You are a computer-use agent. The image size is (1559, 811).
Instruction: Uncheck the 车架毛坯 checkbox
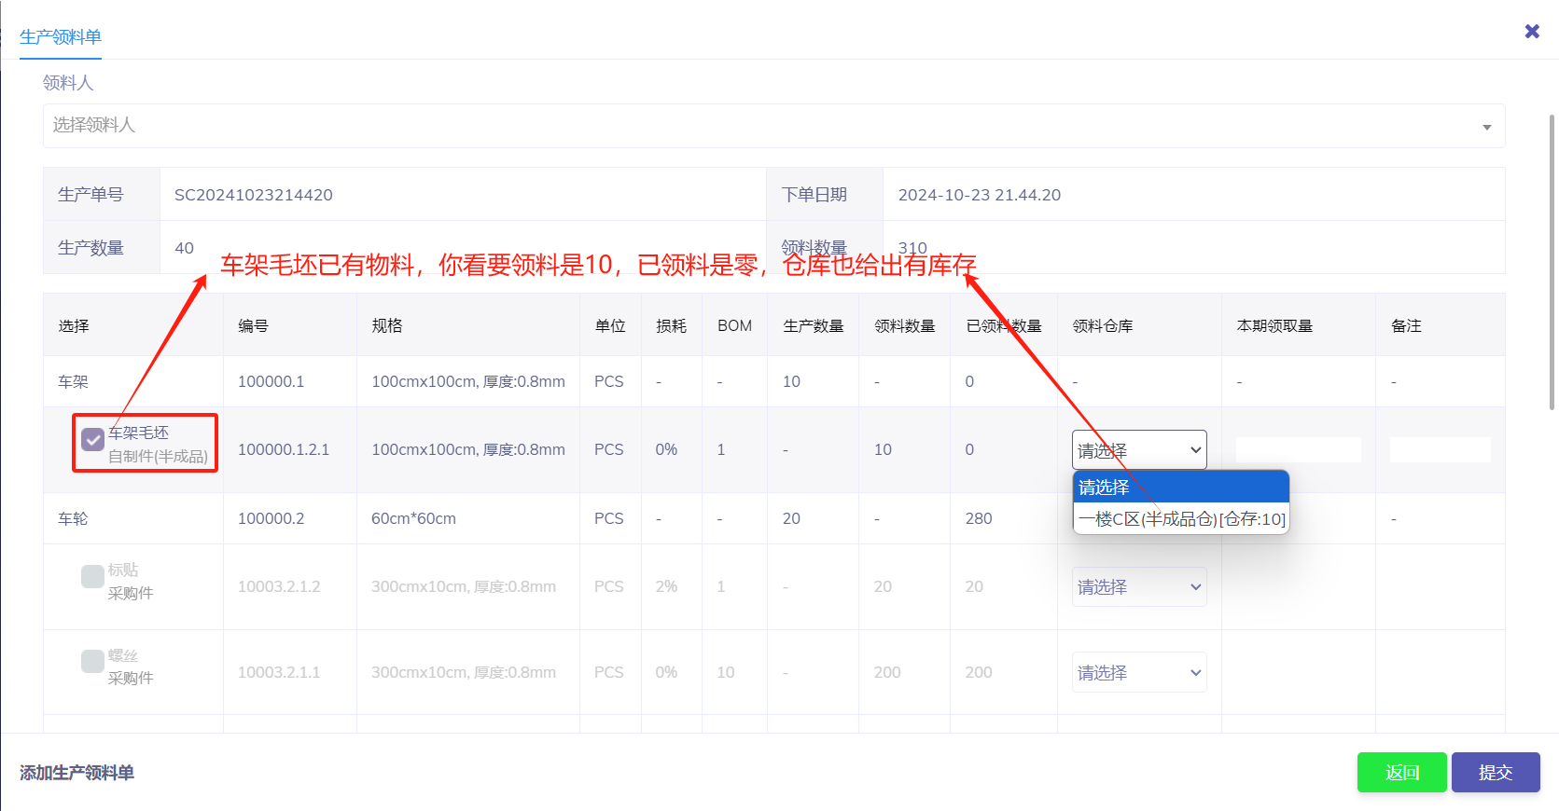92,439
